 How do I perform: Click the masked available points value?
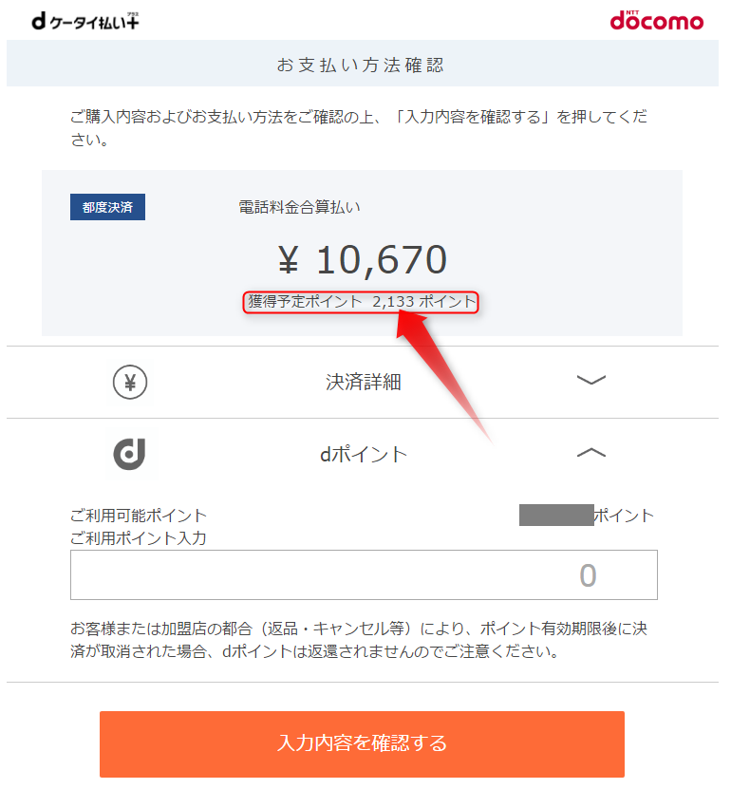click(556, 515)
